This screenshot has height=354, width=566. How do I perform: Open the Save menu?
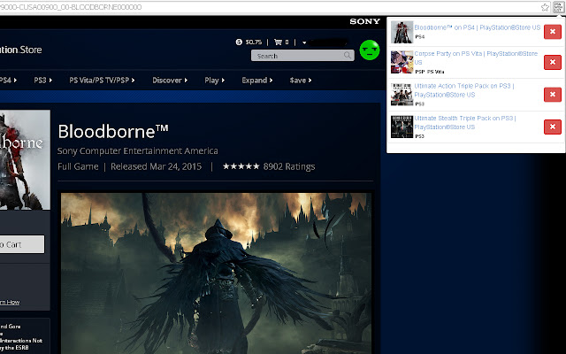[300, 80]
